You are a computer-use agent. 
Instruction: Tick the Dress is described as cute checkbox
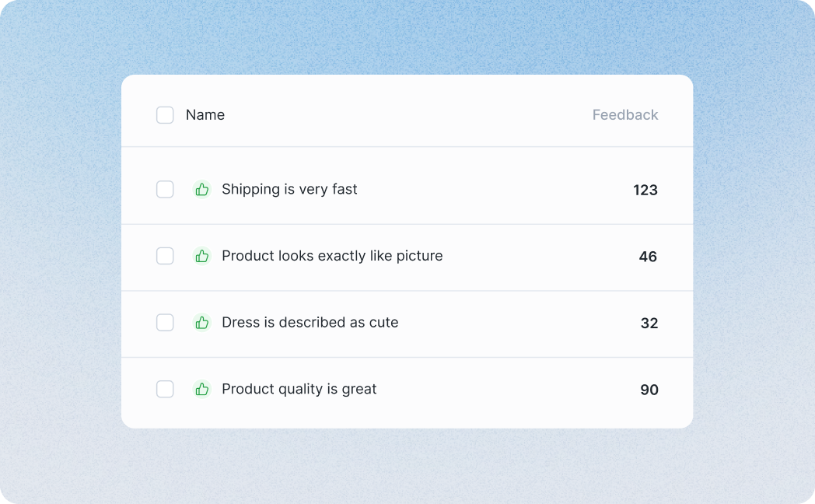165,323
